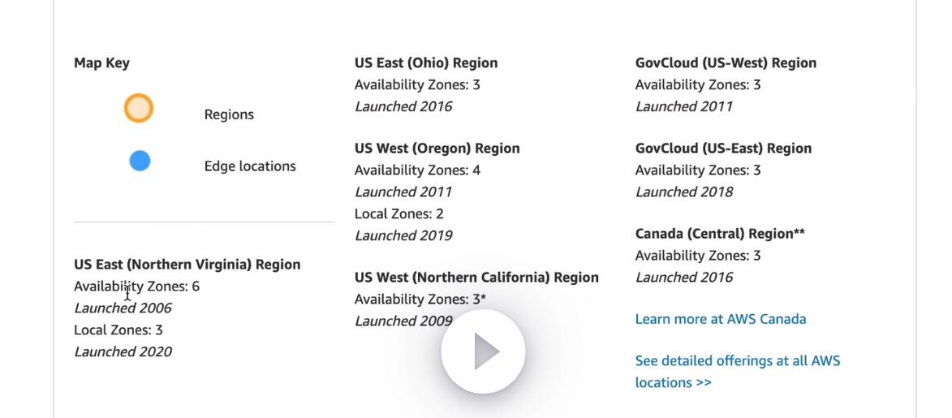This screenshot has width=952, height=418.
Task: Click Launched 2020 text
Action: [x=123, y=351]
